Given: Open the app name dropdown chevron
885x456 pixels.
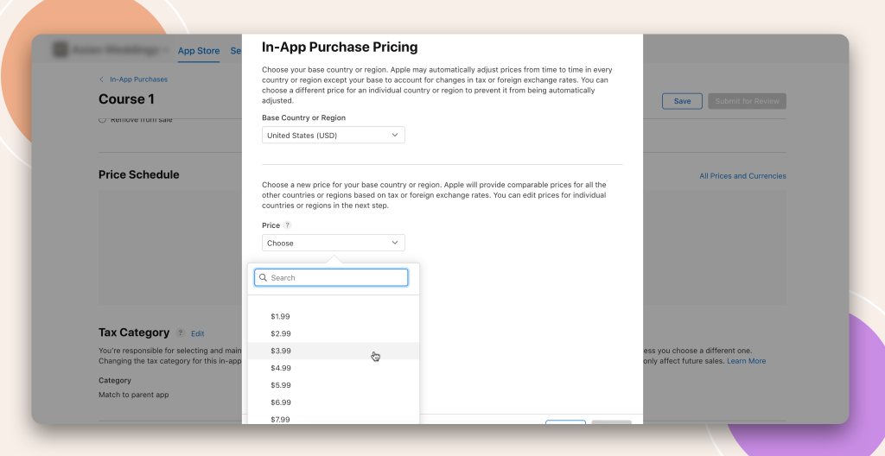Looking at the screenshot, I should (166, 50).
